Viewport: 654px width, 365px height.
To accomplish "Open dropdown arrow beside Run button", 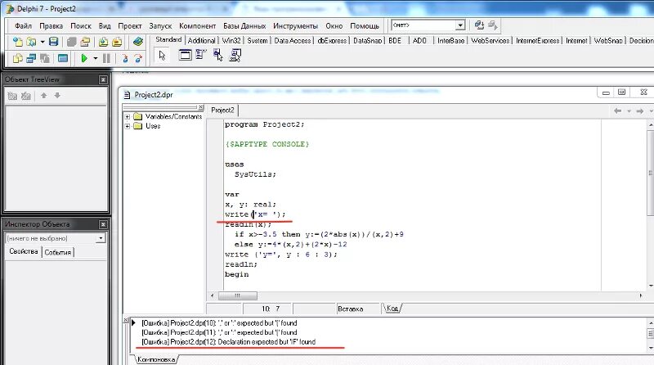I will [95, 58].
